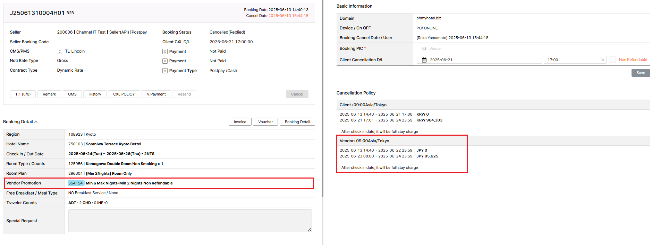Click the Client+09:00Asia/Tokyo header
652x245 pixels.
363,105
